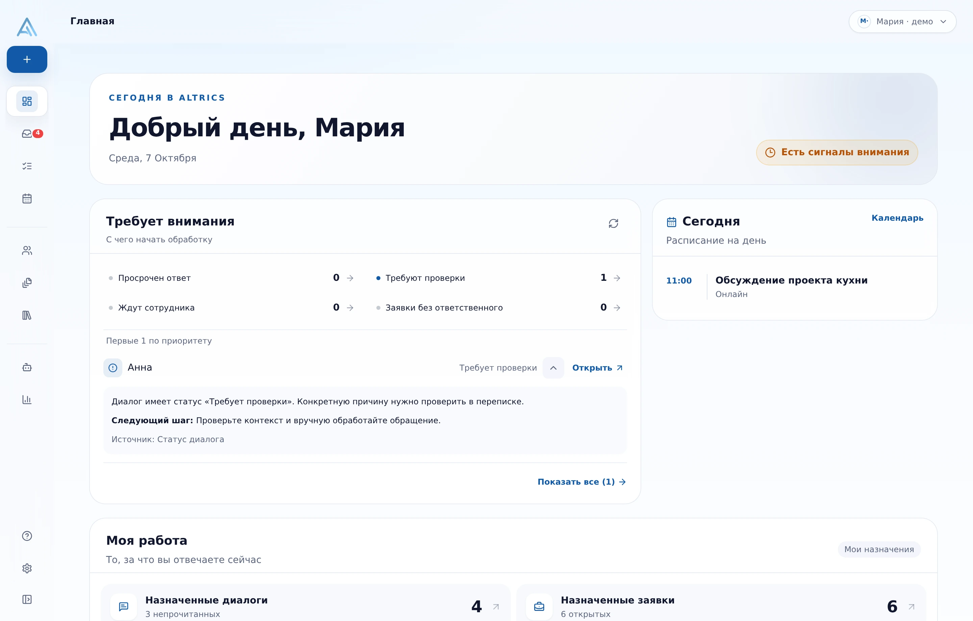Click the Просрочен ответ label

click(154, 278)
